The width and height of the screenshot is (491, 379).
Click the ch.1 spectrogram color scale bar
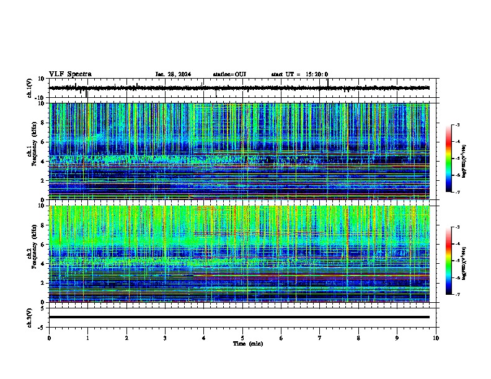click(449, 159)
